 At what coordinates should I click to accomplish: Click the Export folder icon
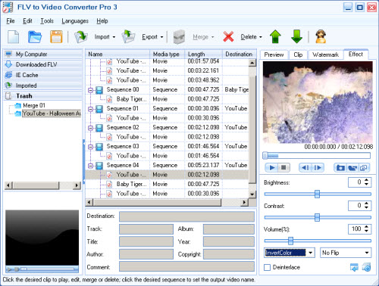(128, 37)
